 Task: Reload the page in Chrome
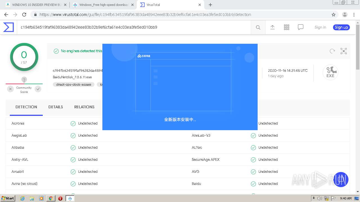(24, 15)
